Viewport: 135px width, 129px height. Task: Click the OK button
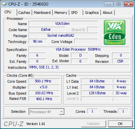click(120, 124)
